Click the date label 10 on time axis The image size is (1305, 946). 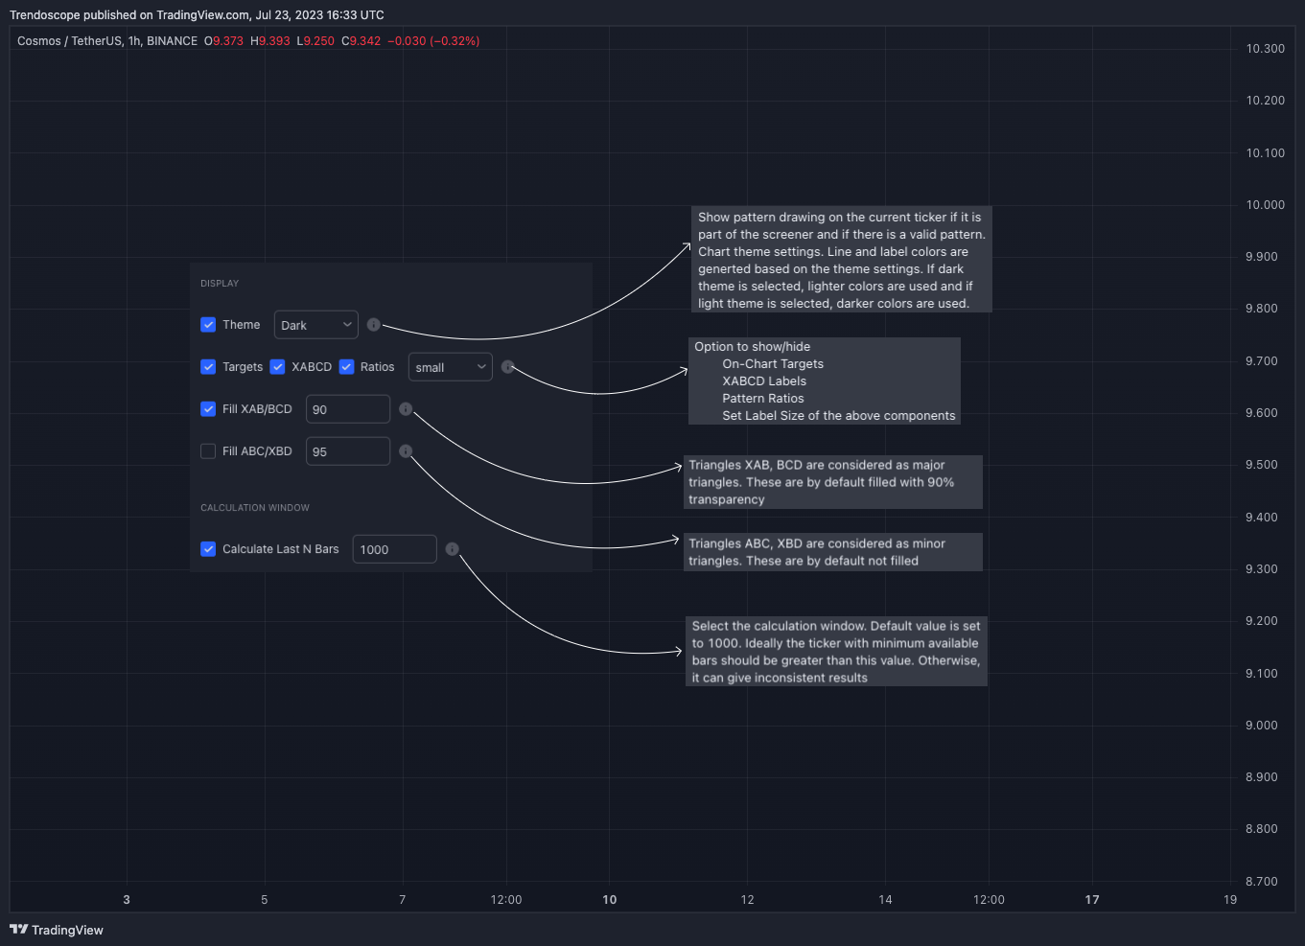(x=610, y=900)
